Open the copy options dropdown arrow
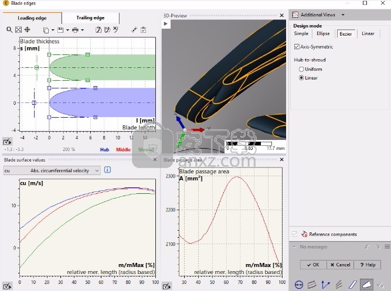The width and height of the screenshot is (391, 291). [53, 30]
